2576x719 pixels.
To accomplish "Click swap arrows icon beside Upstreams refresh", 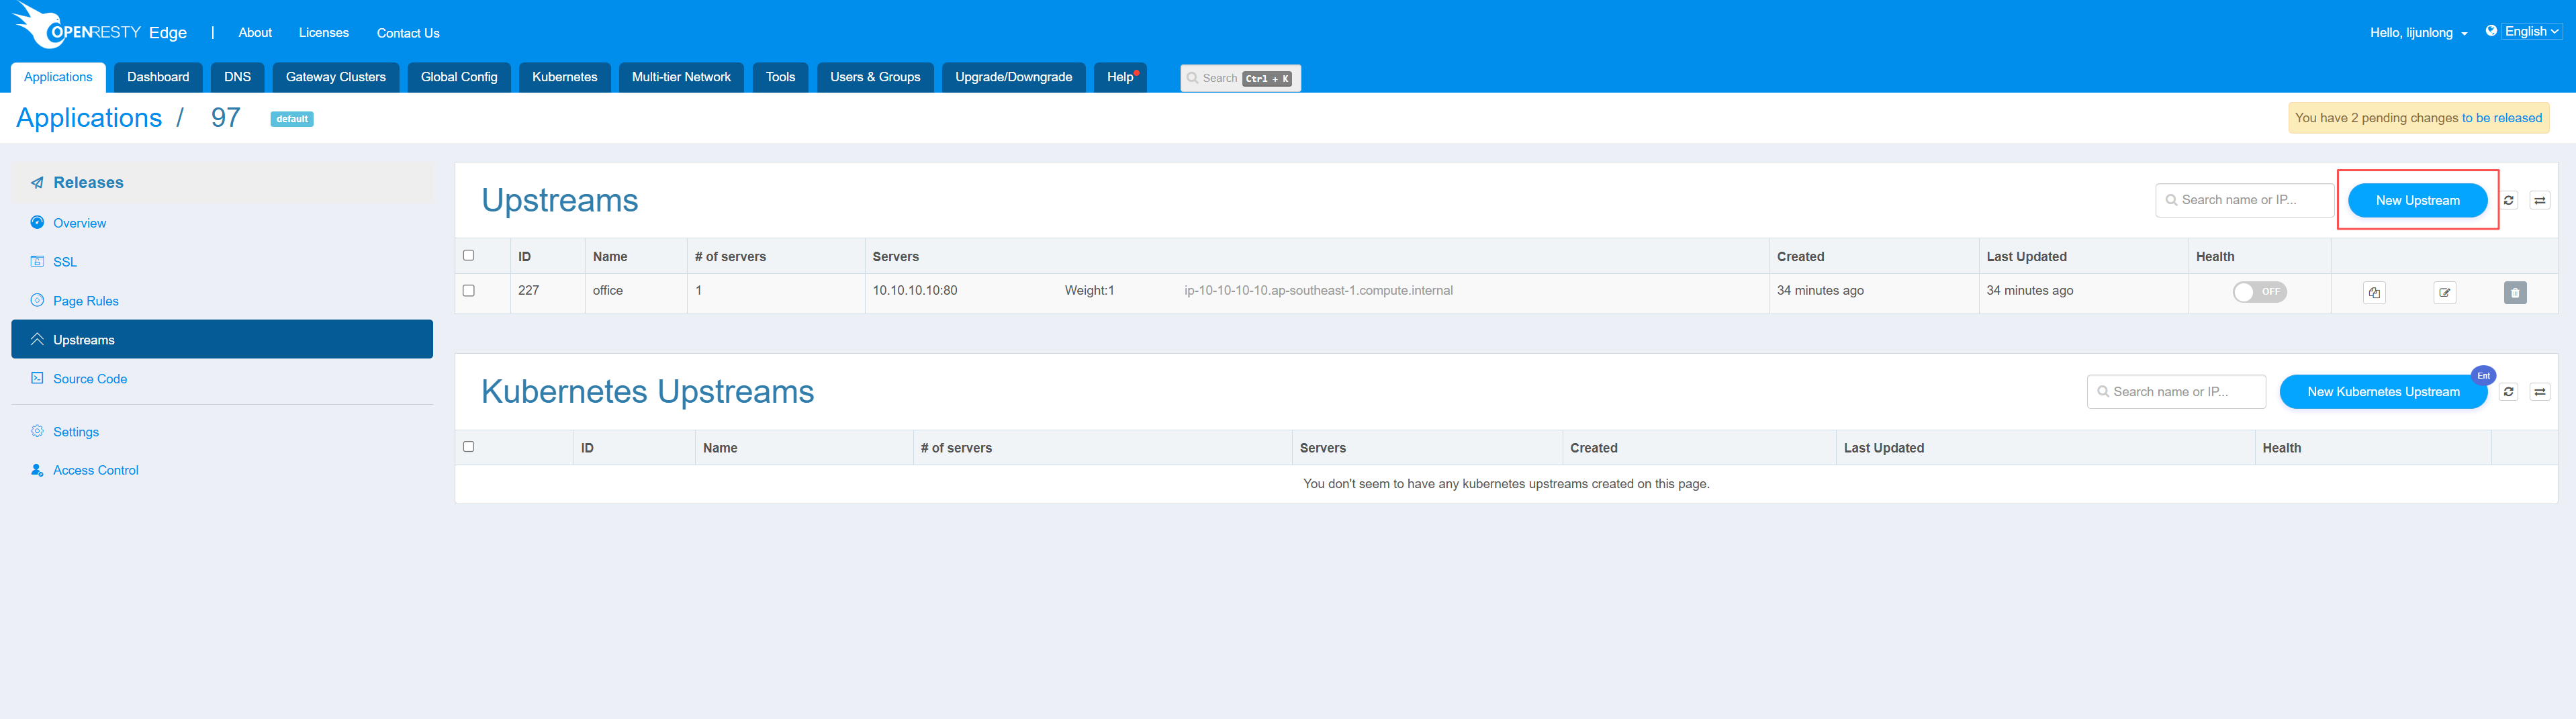I will coord(2539,200).
